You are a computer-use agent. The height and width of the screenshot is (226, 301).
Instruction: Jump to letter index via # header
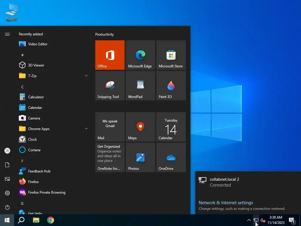tap(22, 55)
